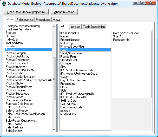Screen dimensions: 158x137
Task: Pick the StandardCost field
Action: pyautogui.click(x=69, y=60)
